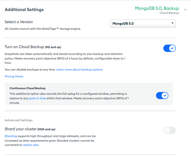Click the WiredTiger storage engine note
Viewport: 191px width, 156px height.
(43, 29)
